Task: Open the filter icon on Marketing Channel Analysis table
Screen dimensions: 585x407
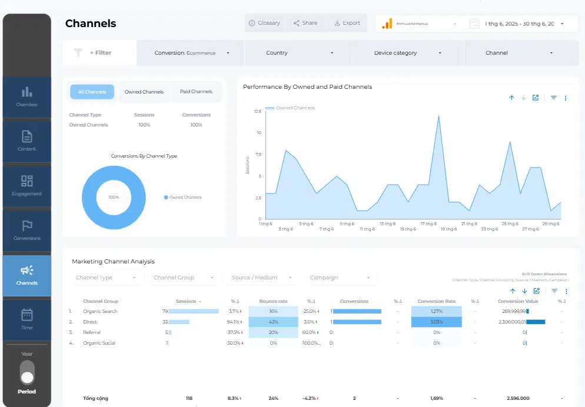Action: [x=554, y=291]
